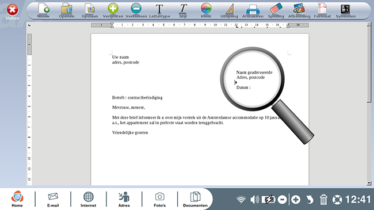
Task: Open a file with the Openen icon
Action: tap(67, 10)
